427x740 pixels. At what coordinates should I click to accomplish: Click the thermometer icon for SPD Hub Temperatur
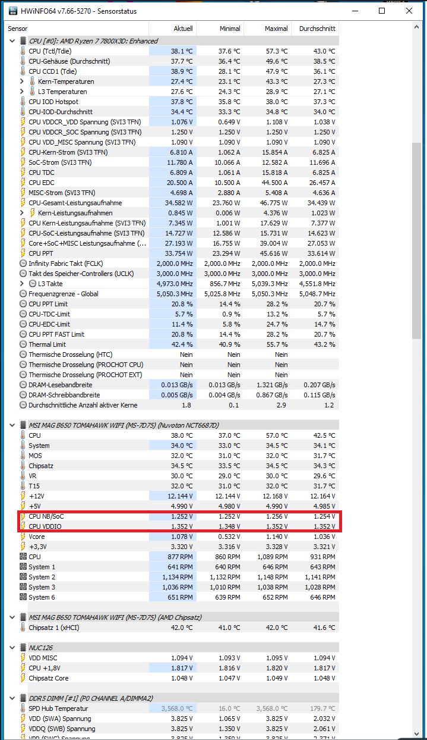23,708
